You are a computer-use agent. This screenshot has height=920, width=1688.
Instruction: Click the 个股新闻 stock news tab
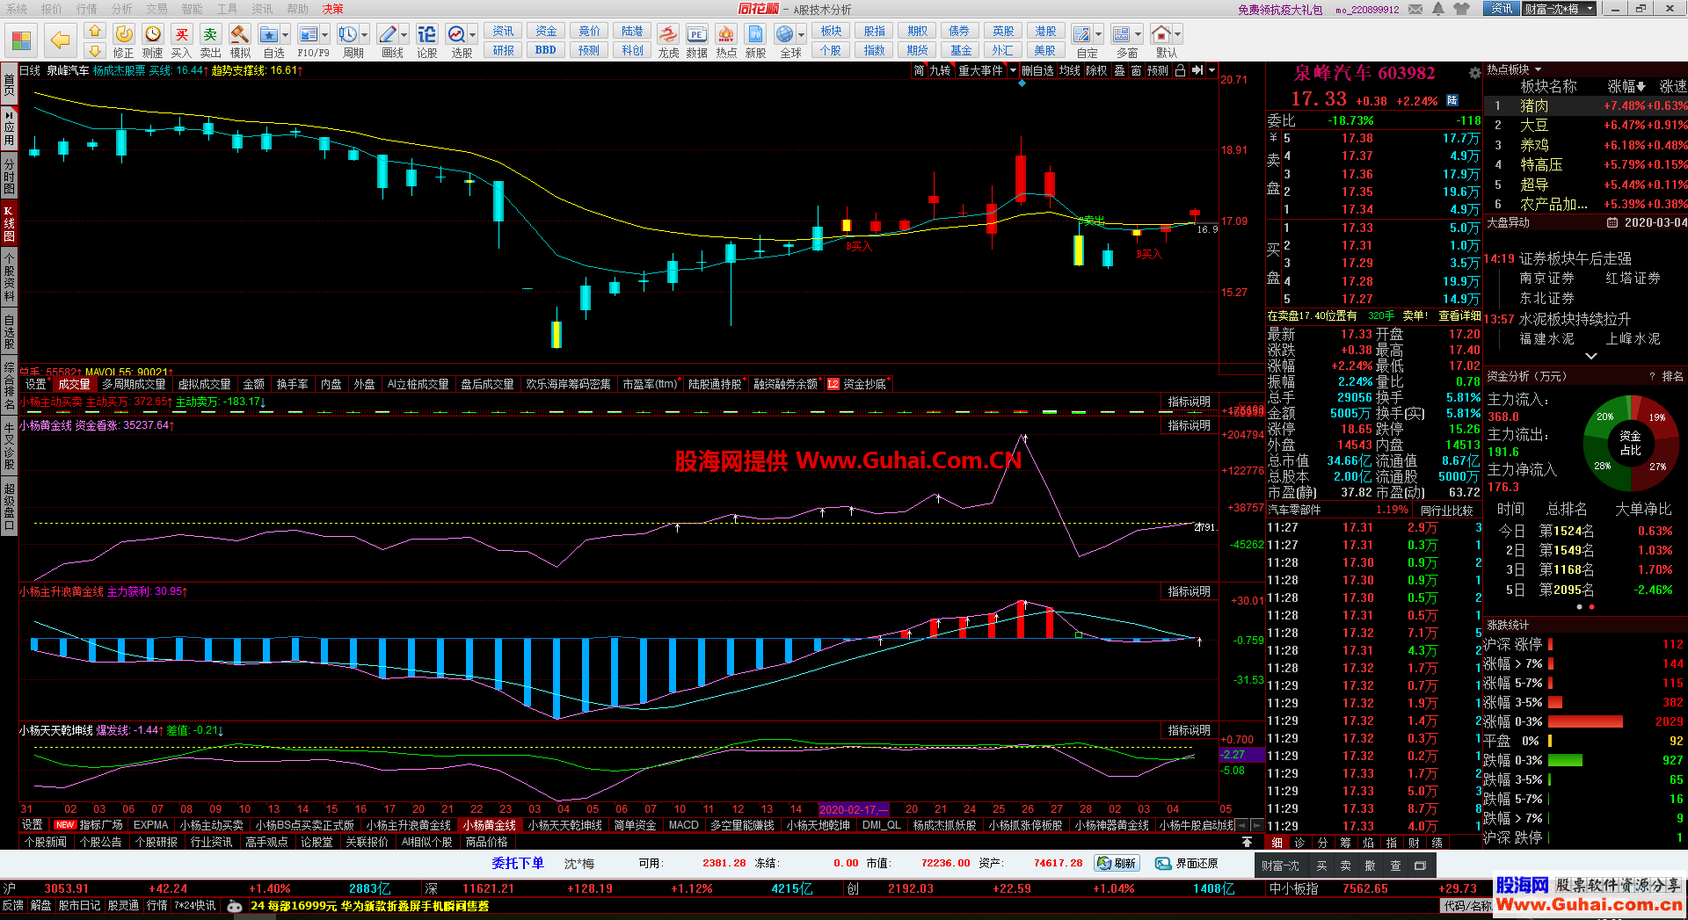46,842
